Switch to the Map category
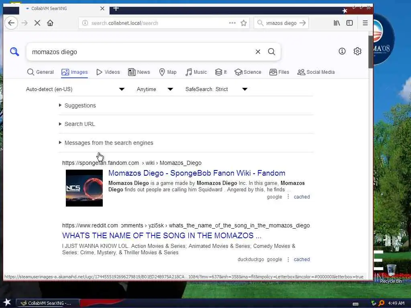Image resolution: width=411 pixels, height=308 pixels. 168,72
